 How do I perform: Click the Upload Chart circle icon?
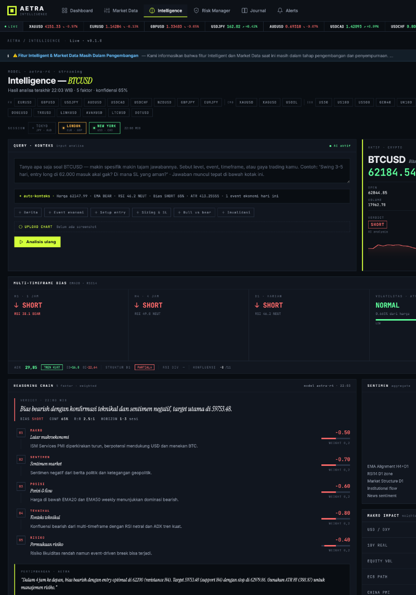point(20,227)
